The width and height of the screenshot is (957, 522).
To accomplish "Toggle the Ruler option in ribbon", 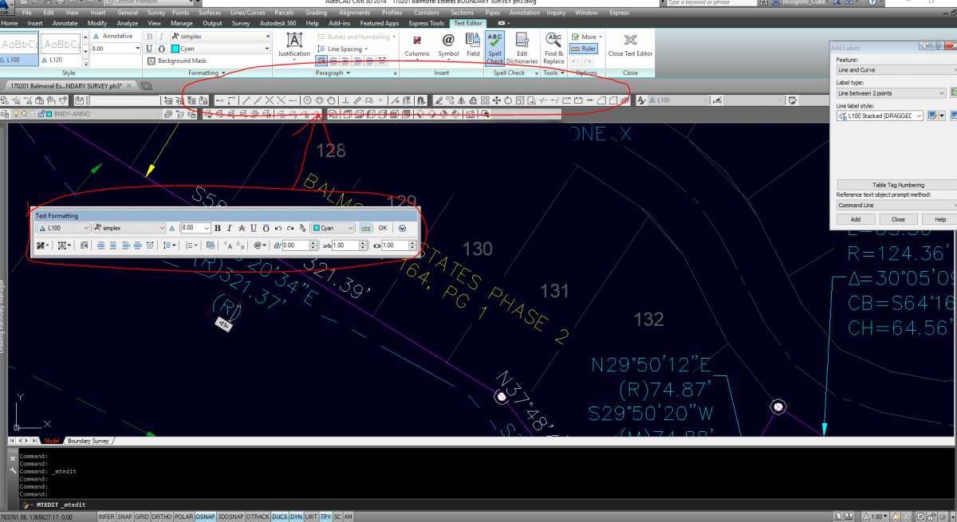I will coord(585,49).
